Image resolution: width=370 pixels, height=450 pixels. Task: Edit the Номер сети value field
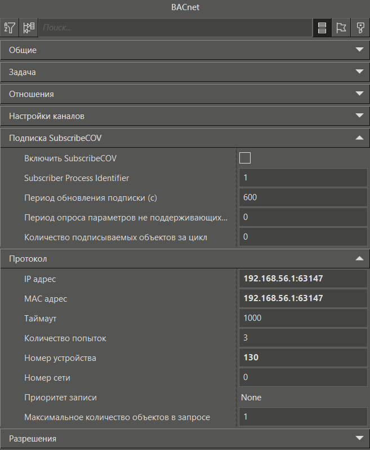point(303,377)
